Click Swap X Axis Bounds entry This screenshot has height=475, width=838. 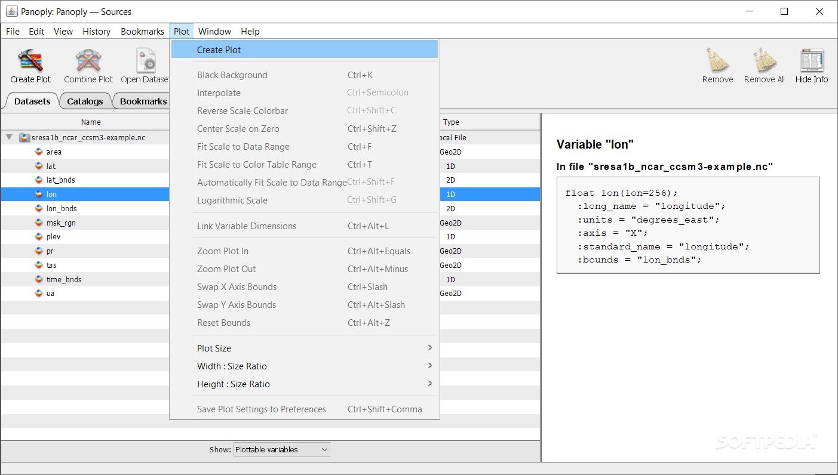305,287
